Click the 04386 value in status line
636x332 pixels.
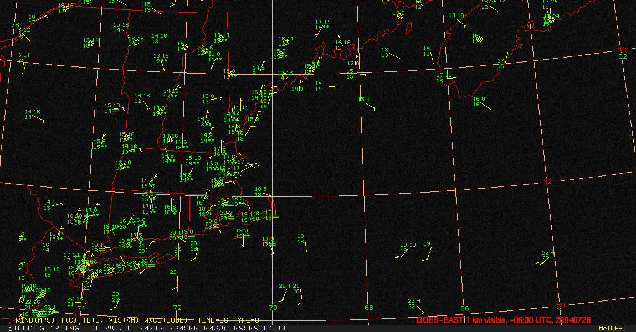(x=216, y=328)
